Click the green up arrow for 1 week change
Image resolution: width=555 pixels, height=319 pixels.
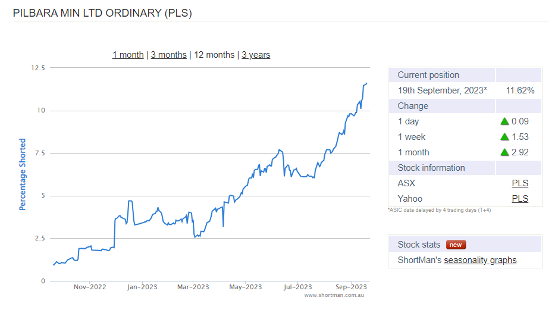click(504, 137)
